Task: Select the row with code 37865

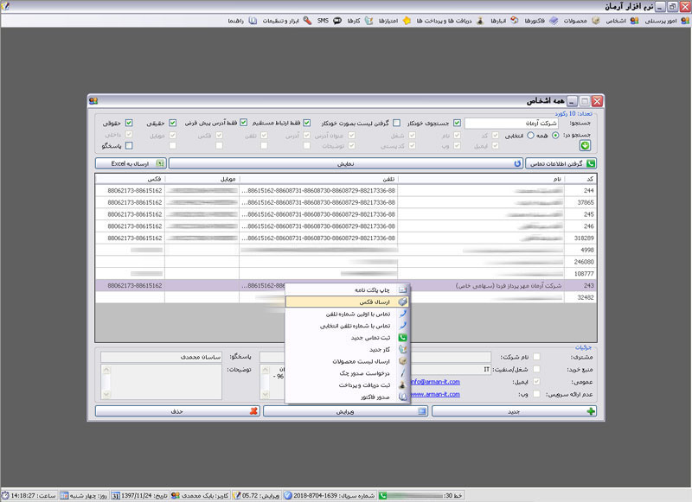Action: click(x=345, y=202)
